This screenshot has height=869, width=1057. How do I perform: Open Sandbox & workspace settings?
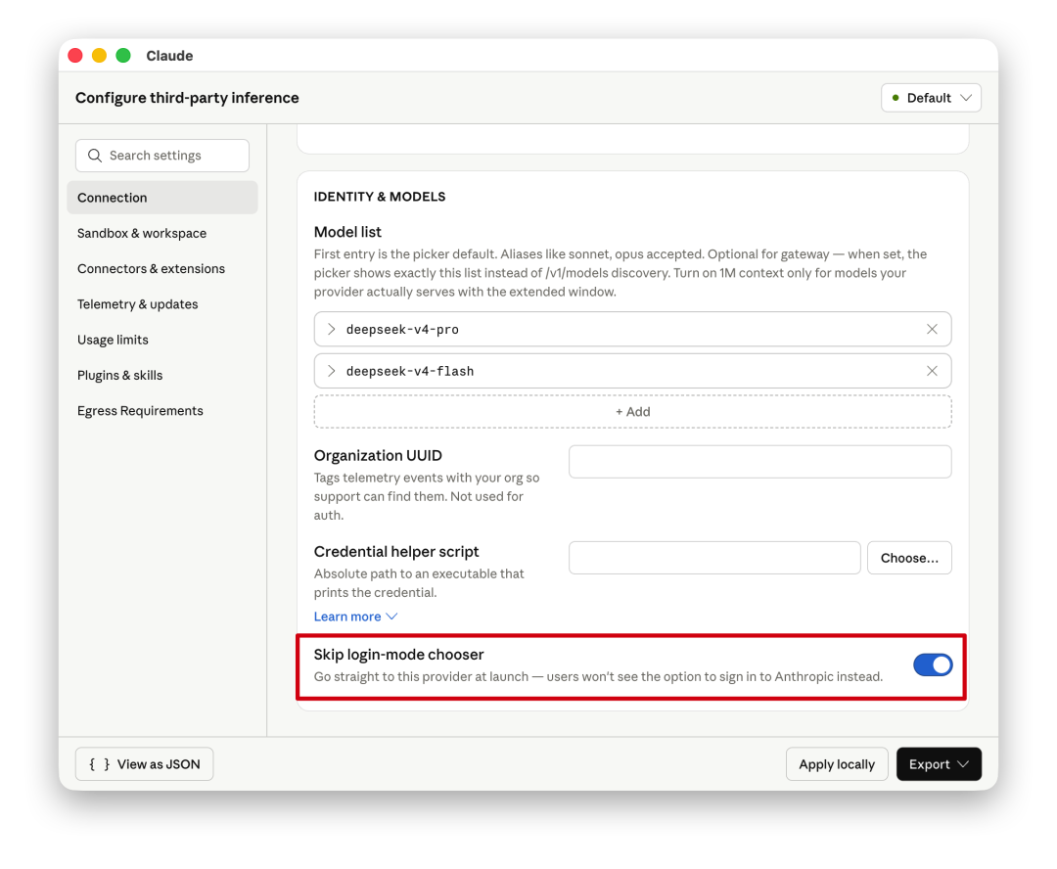142,233
